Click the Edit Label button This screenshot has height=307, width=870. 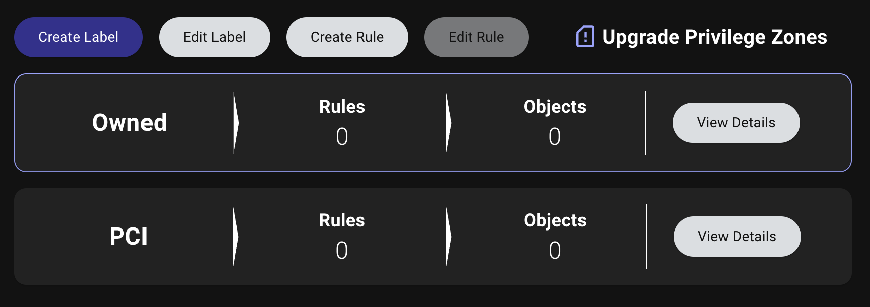[x=214, y=37]
